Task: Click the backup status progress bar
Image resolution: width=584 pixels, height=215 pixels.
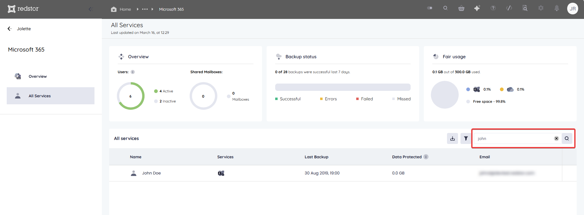Action: coord(343,87)
